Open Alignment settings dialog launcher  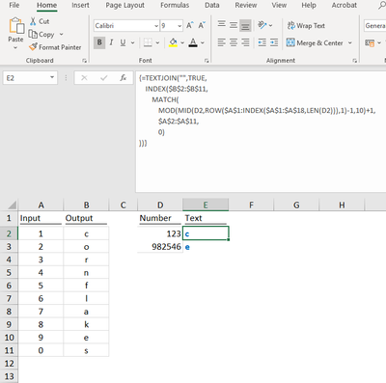(354, 61)
